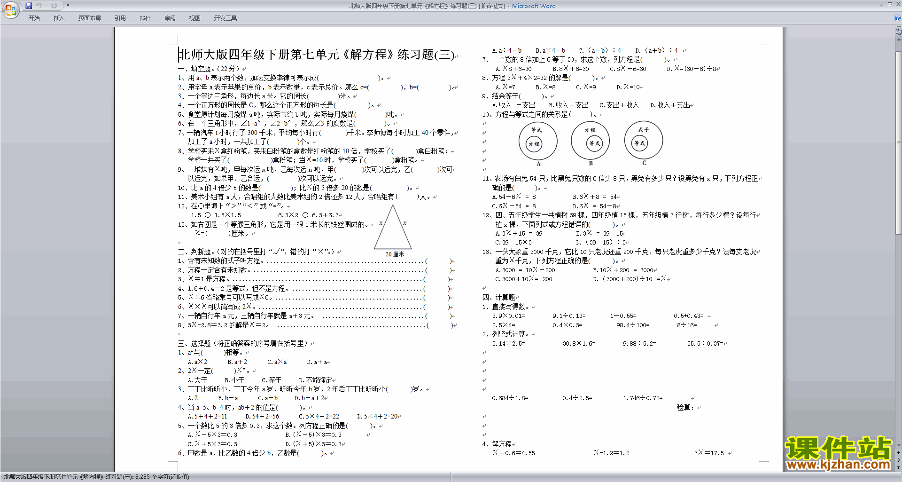Redo the last action

click(x=54, y=6)
